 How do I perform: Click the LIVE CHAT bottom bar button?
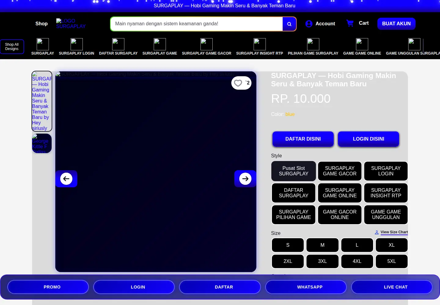(392, 287)
